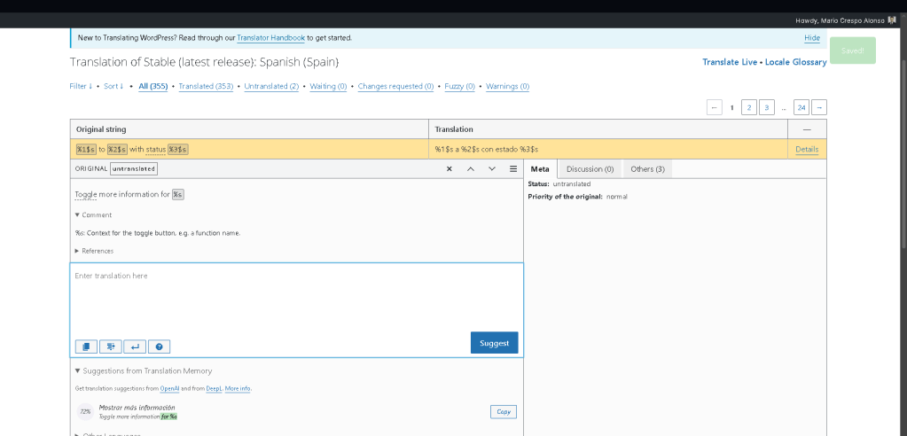Open the editor hamburger menu icon
This screenshot has width=907, height=436.
(513, 168)
